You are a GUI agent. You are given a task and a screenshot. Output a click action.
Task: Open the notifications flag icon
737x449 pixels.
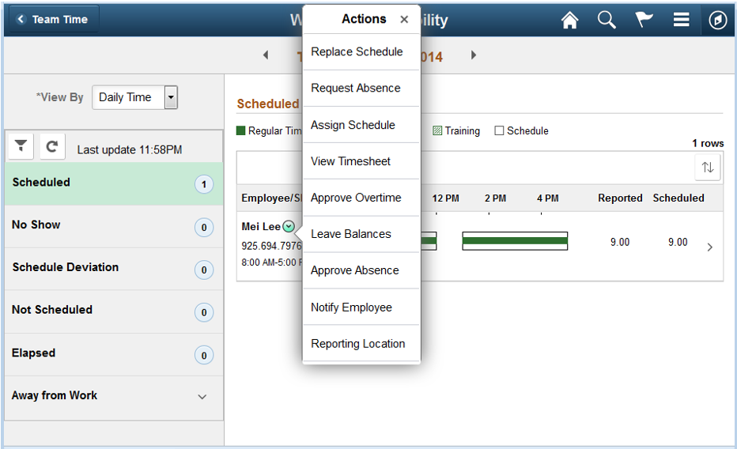point(644,20)
